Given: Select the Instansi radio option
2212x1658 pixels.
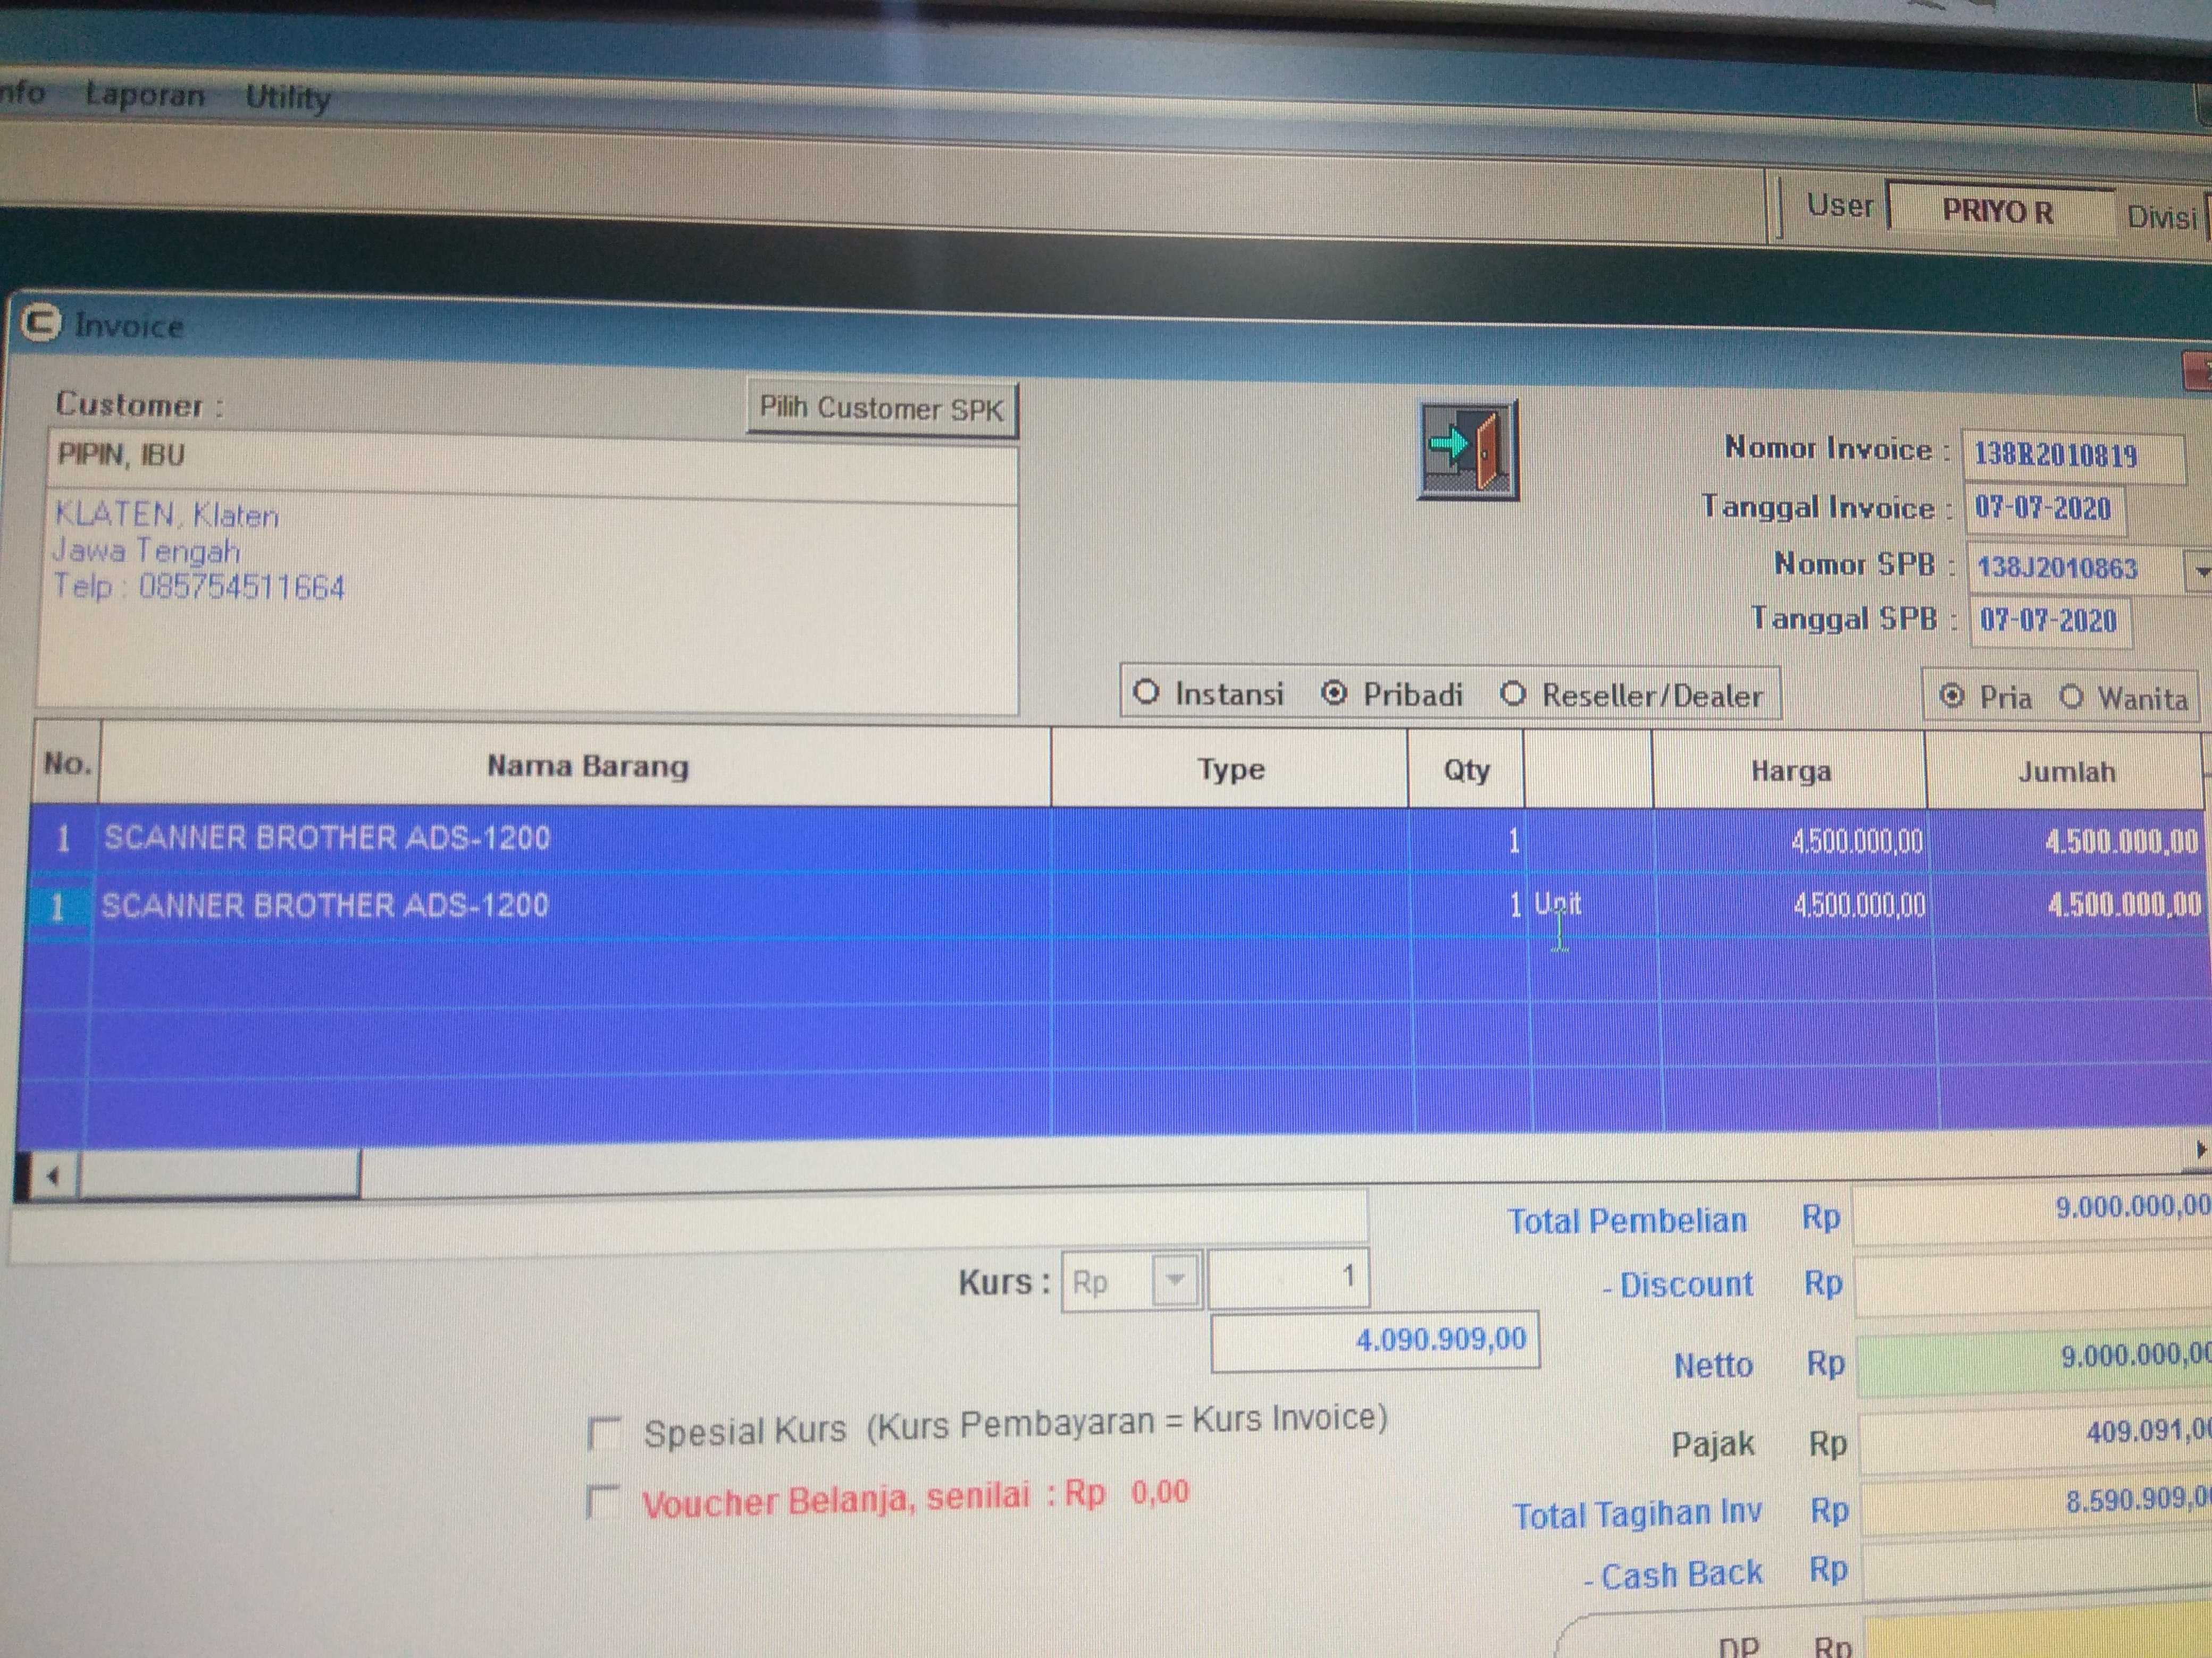Looking at the screenshot, I should pyautogui.click(x=1146, y=691).
